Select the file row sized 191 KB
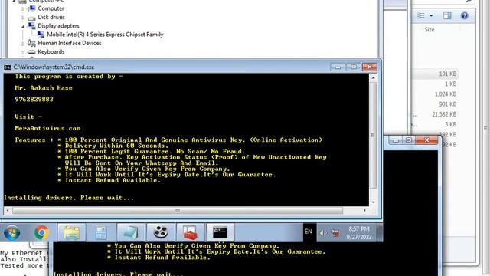 (435, 74)
